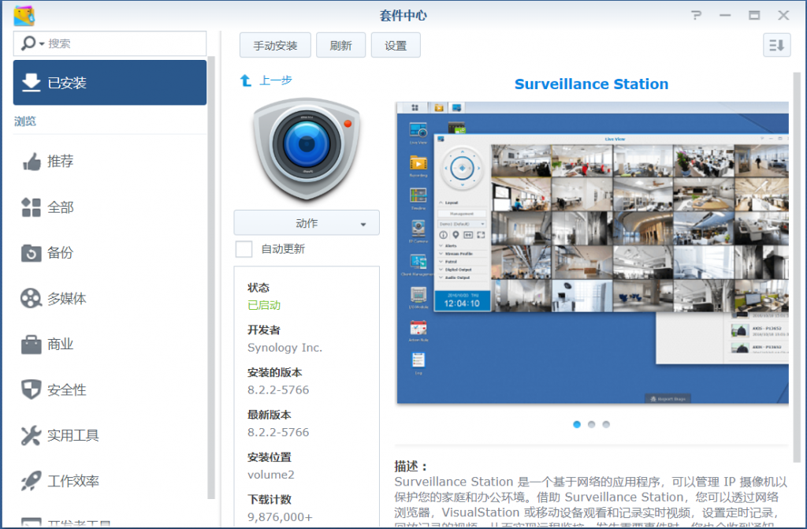Click the Surveillance Station screenshot preview
This screenshot has height=529, width=807.
(x=593, y=253)
